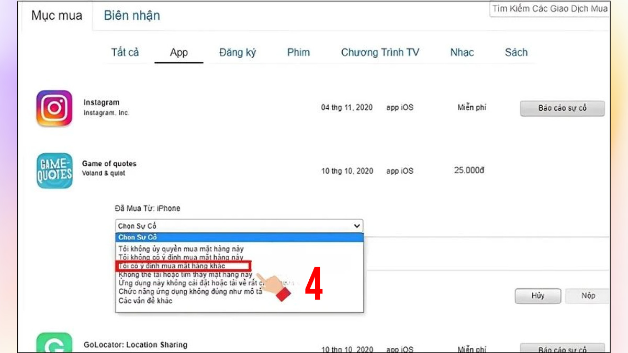Switch to the Mục mua tab
This screenshot has width=628, height=353.
pyautogui.click(x=57, y=16)
